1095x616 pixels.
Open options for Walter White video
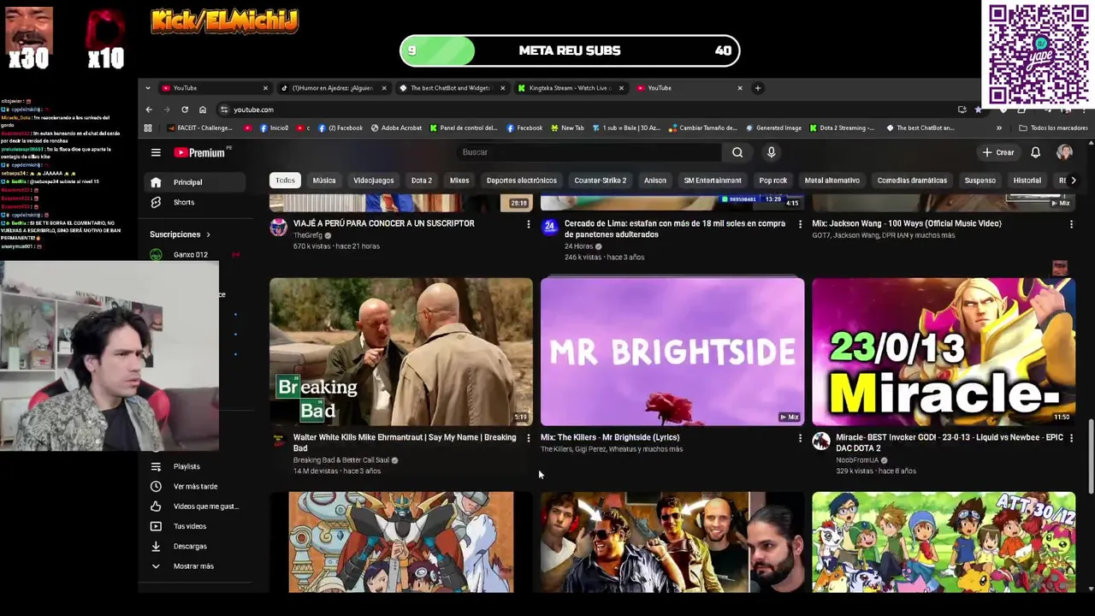528,438
